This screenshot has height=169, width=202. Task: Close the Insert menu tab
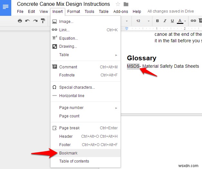58,12
